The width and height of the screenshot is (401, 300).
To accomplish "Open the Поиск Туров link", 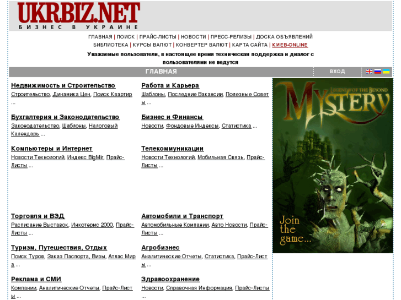I will [28, 257].
